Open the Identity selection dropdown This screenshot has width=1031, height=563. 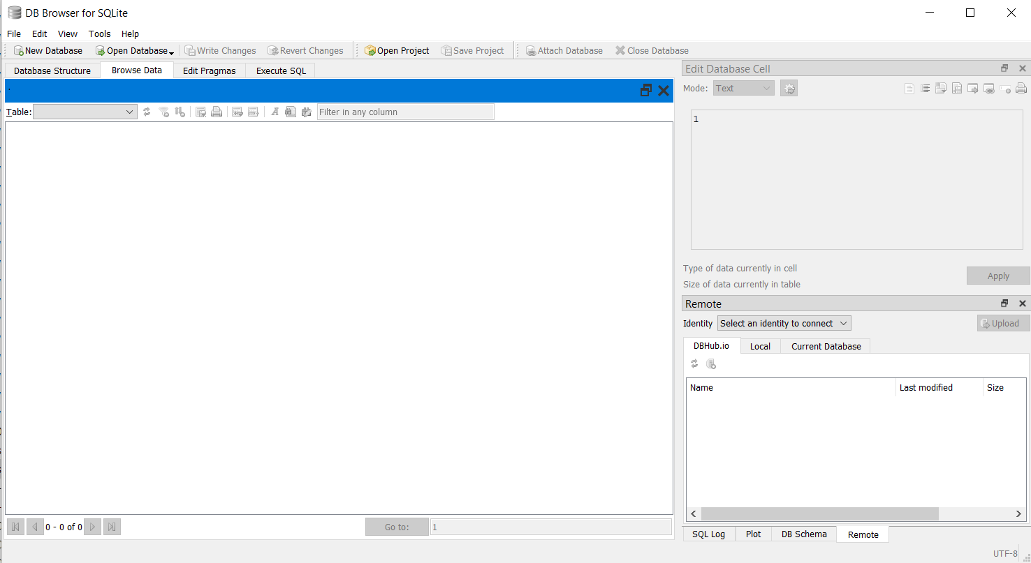784,323
